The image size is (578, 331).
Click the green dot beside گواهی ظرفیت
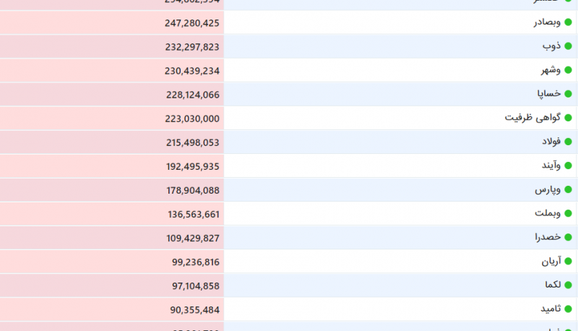[566, 118]
